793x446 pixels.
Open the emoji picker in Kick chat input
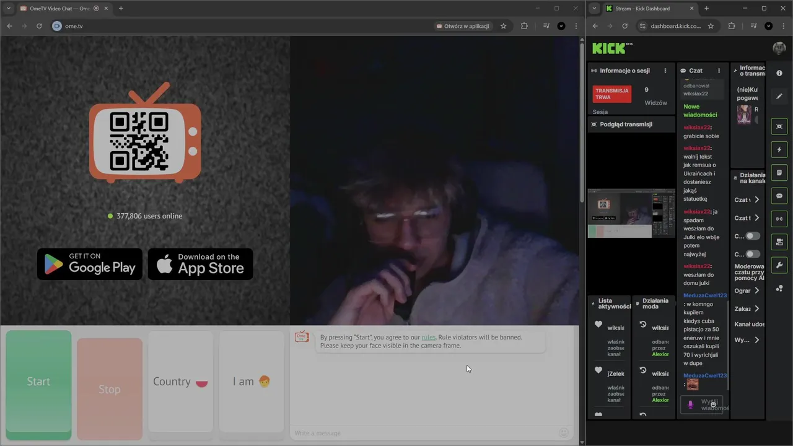point(713,404)
